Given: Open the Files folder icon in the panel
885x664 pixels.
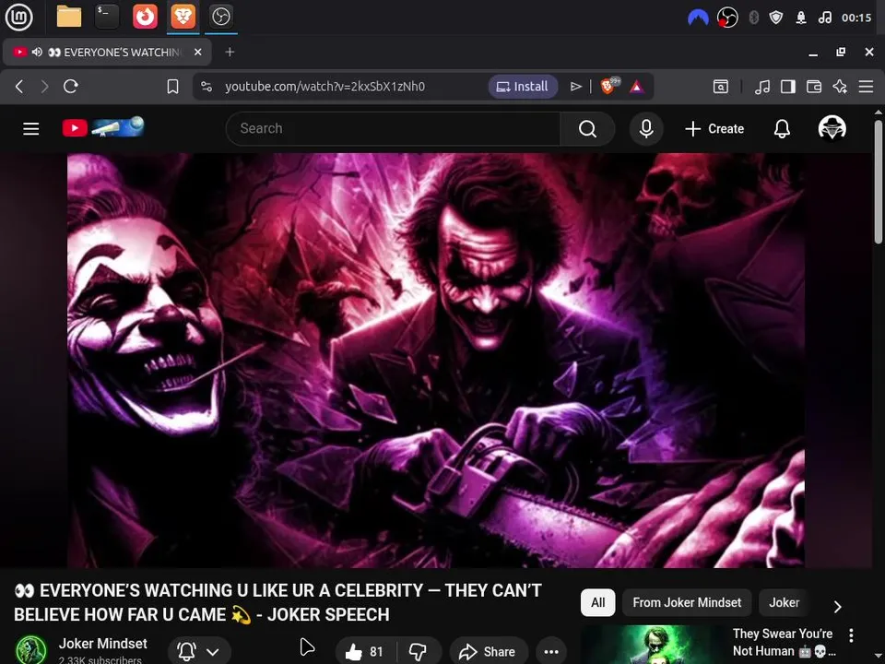Looking at the screenshot, I should [69, 17].
